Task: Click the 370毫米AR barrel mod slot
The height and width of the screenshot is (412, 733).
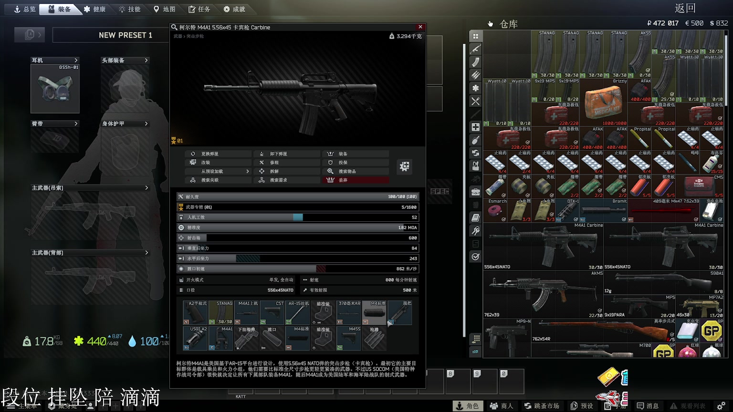Action: [349, 312]
